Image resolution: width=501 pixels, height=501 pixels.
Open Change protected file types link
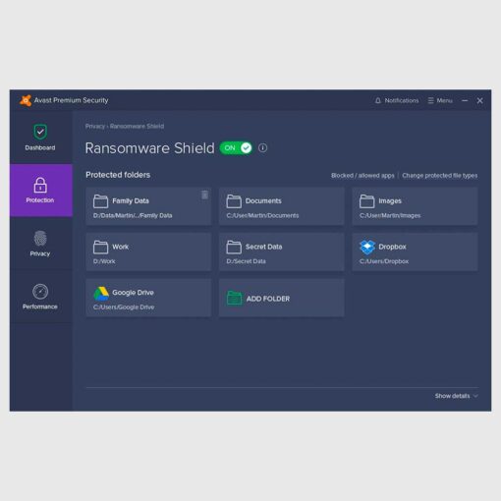440,176
